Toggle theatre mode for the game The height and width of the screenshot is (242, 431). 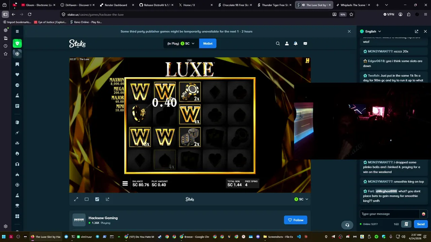tap(87, 199)
